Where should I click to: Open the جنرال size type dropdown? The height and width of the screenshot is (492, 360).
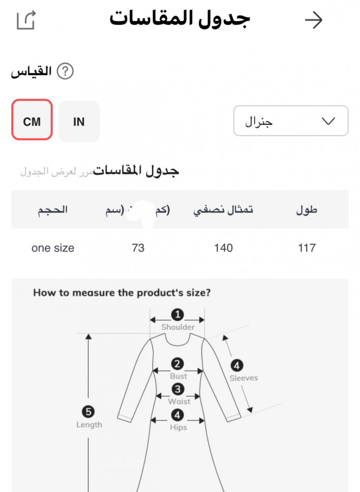(x=290, y=121)
